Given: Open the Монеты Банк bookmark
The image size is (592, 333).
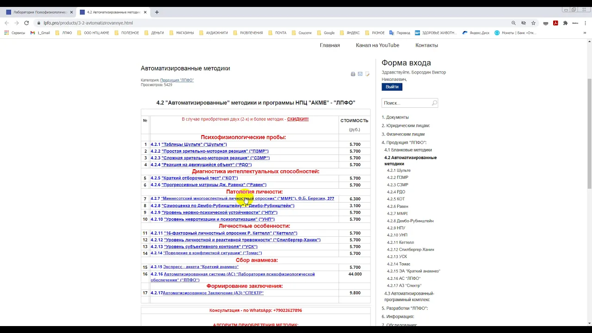Looking at the screenshot, I should pos(515,33).
